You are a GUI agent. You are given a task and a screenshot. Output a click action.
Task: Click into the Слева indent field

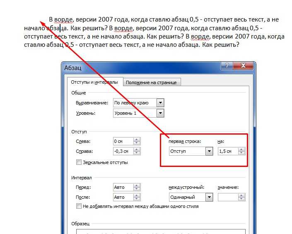(x=123, y=141)
